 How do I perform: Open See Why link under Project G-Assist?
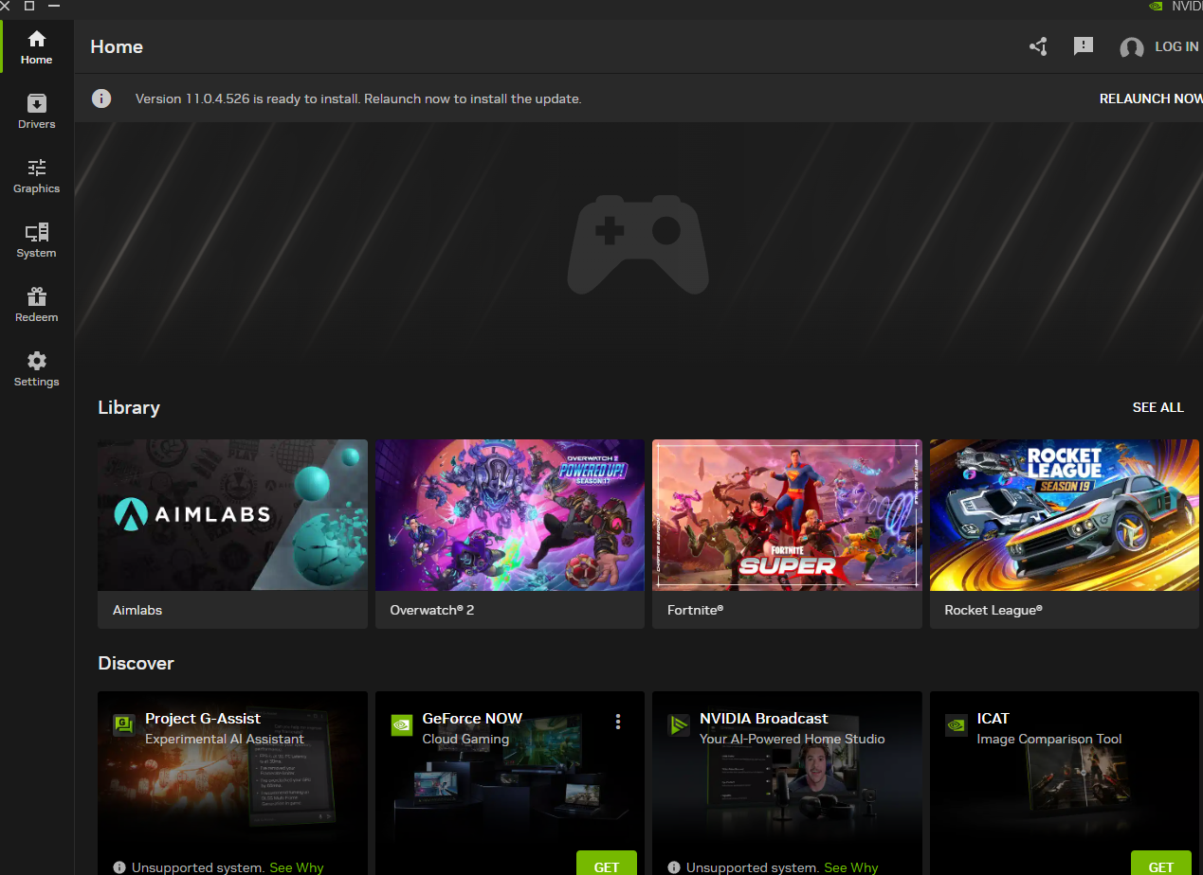click(297, 867)
